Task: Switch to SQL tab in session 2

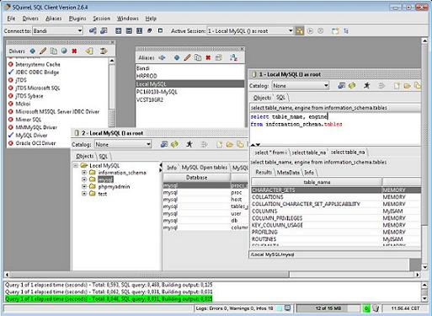Action: (104, 157)
